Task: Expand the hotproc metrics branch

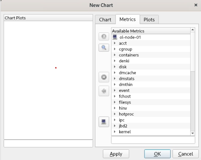Action: (115, 114)
